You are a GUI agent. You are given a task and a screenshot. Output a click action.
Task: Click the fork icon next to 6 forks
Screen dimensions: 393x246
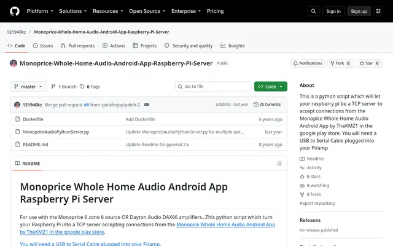coord(302,194)
